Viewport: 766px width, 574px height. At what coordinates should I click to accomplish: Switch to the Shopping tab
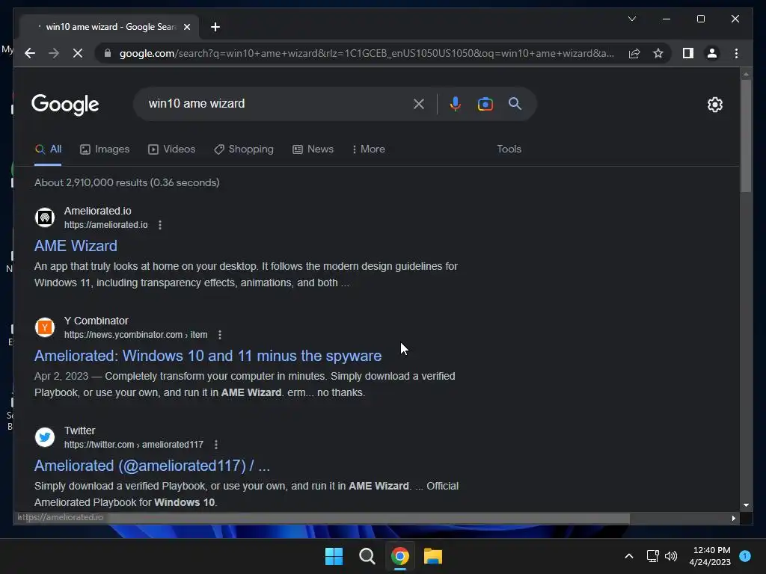tap(244, 149)
